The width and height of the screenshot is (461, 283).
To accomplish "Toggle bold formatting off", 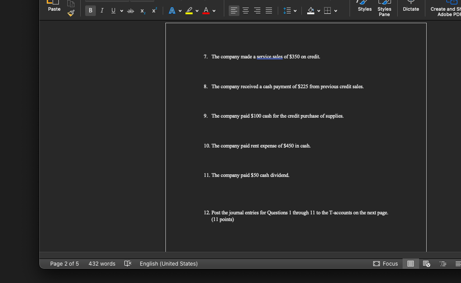I will click(90, 10).
